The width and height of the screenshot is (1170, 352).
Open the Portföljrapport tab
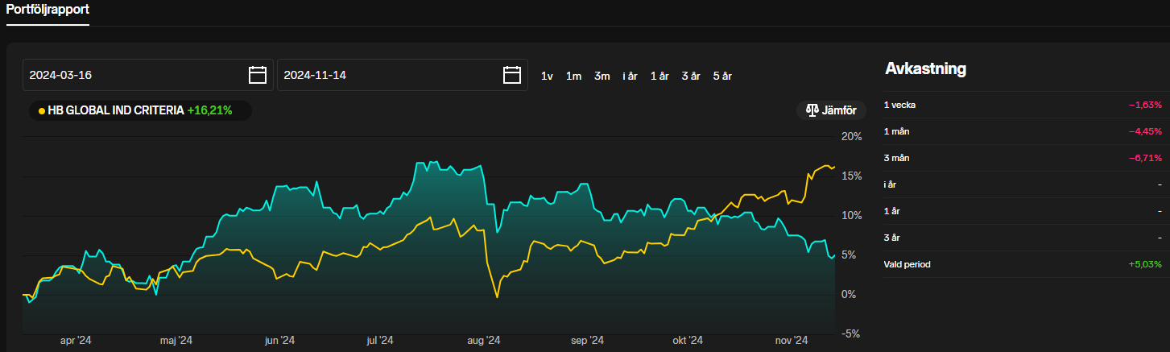pos(48,10)
